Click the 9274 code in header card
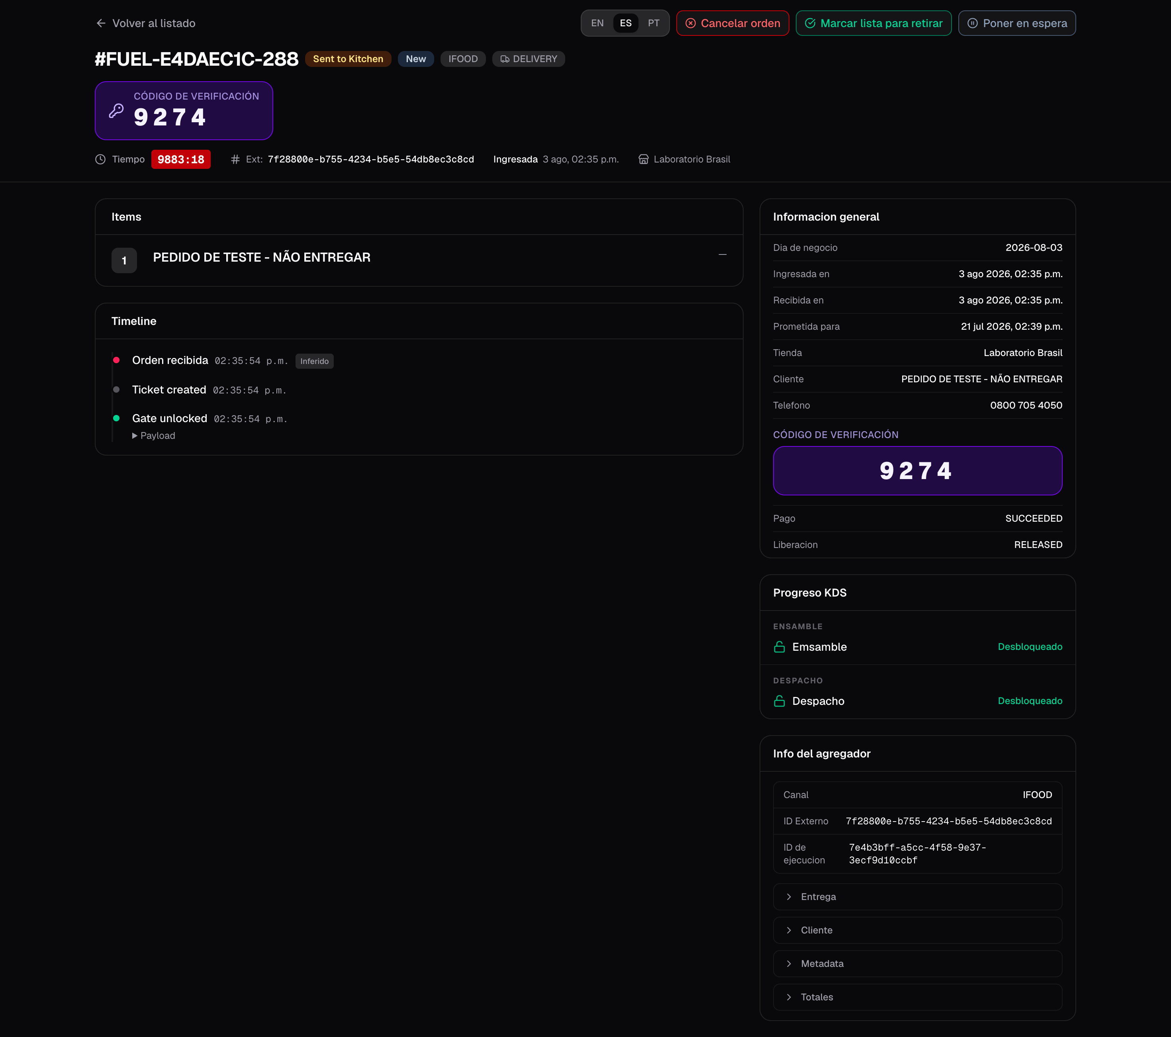The image size is (1171, 1037). (x=170, y=117)
